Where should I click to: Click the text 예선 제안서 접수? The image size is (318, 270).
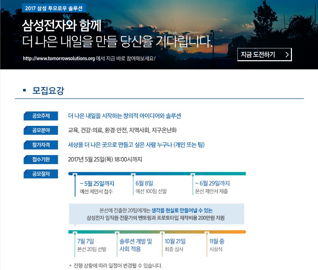tap(96, 192)
